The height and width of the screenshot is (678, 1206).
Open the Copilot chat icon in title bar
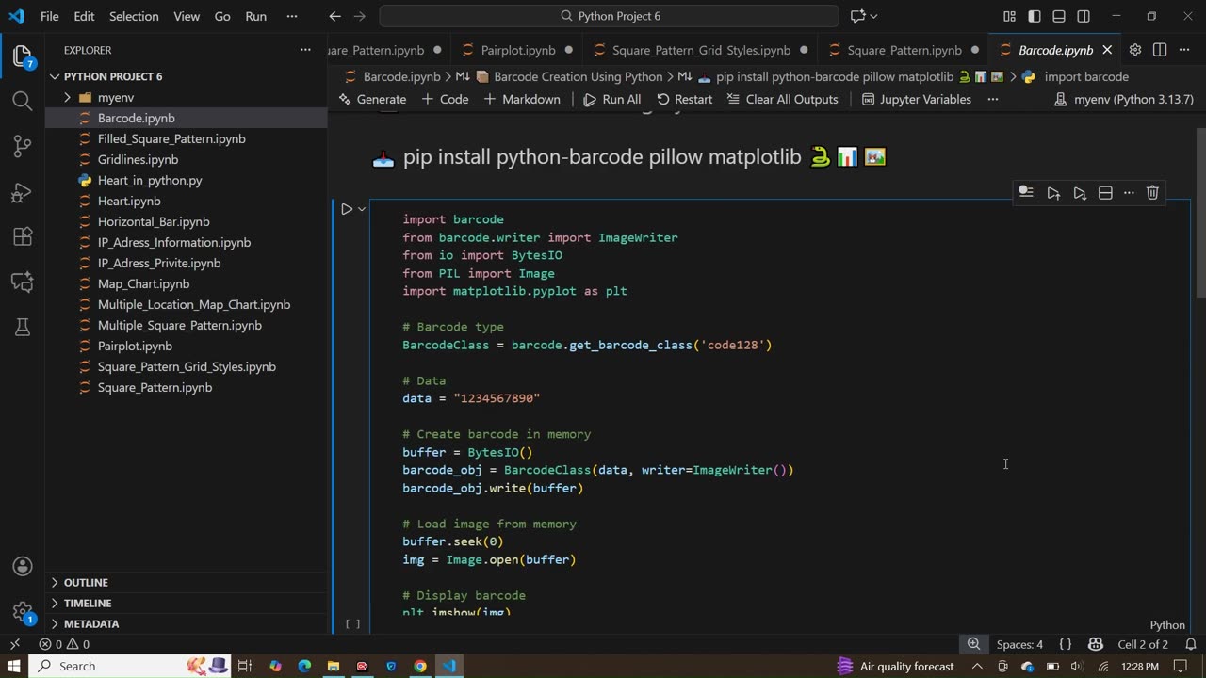tap(857, 16)
